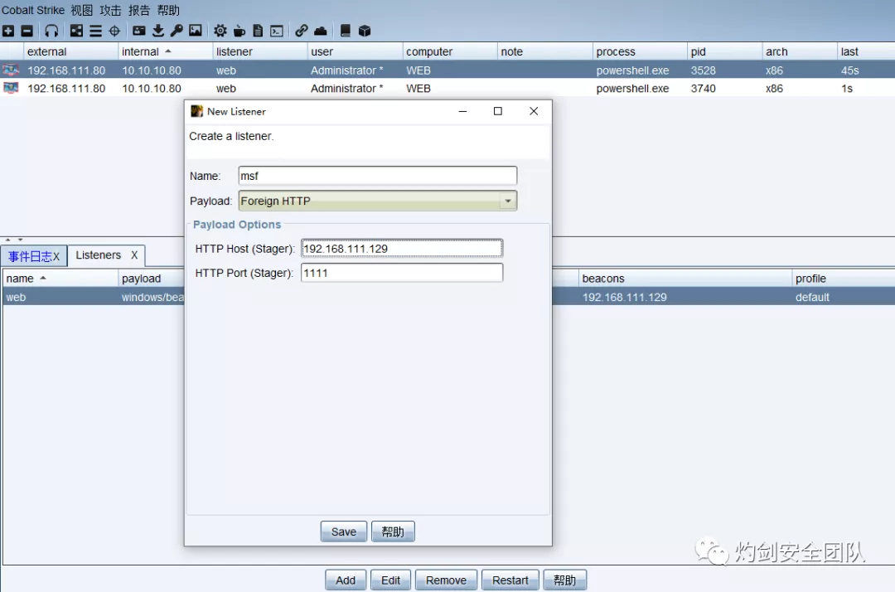The width and height of the screenshot is (895, 592).
Task: Sort sessions by the process column header
Action: pos(640,51)
